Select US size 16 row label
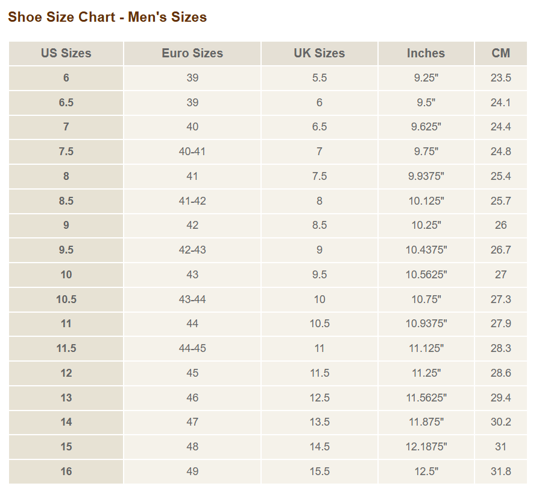The width and height of the screenshot is (536, 489). 66,471
